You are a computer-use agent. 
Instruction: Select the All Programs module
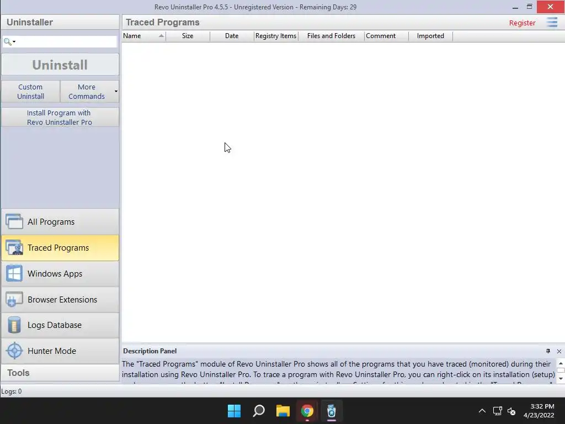coord(60,221)
